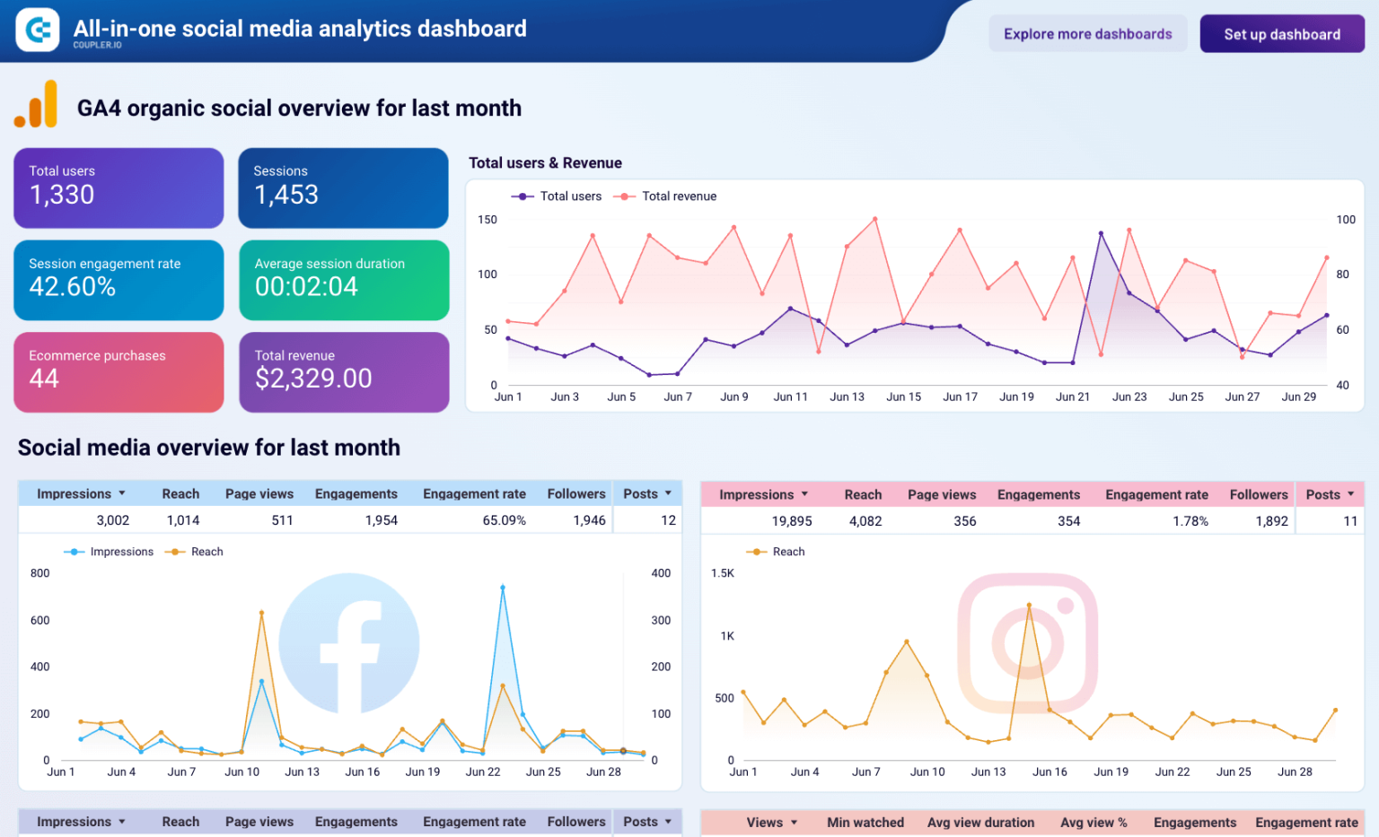The width and height of the screenshot is (1379, 837).
Task: Click the GA4 bar-chart icon beside the title
Action: 36,105
